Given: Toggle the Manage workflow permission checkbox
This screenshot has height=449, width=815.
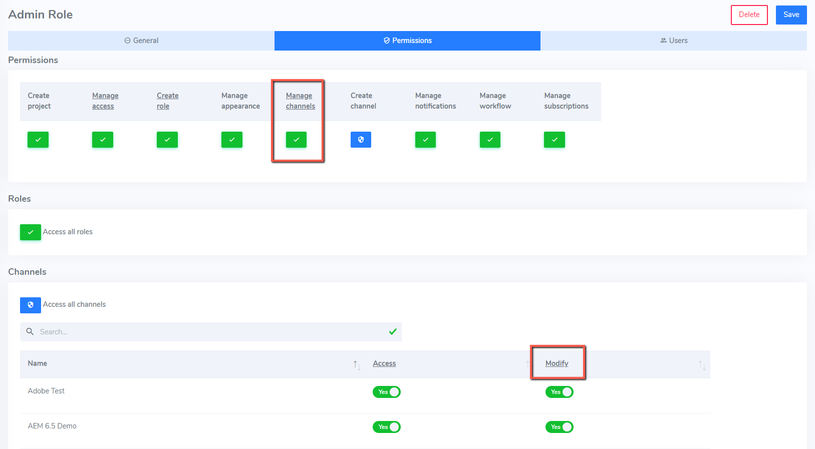Looking at the screenshot, I should point(490,140).
